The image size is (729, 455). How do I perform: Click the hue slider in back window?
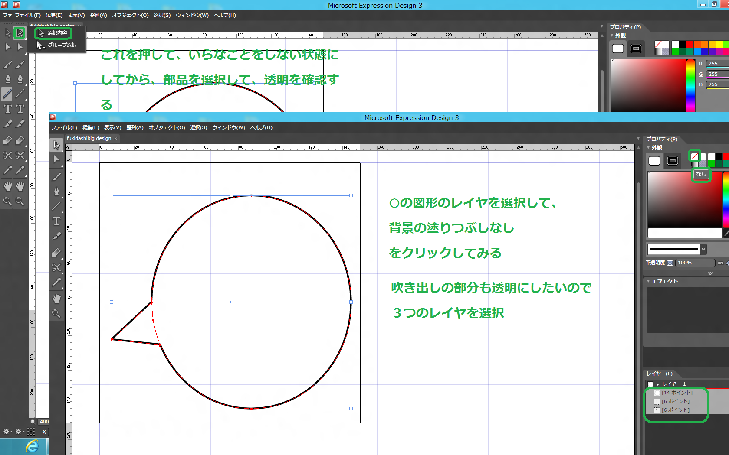tap(690, 85)
